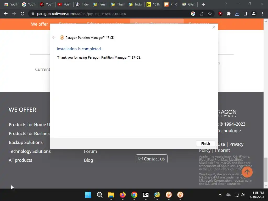Click the scrollbar down arrow
268x201 pixels.
pos(266,186)
